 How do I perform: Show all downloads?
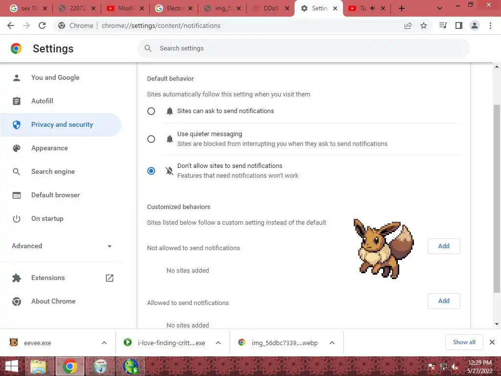click(464, 342)
